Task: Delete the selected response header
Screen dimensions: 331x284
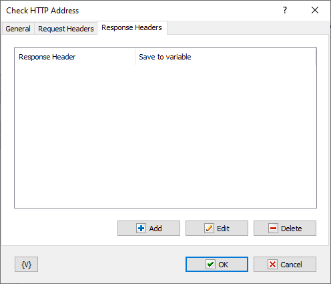Action: 285,229
